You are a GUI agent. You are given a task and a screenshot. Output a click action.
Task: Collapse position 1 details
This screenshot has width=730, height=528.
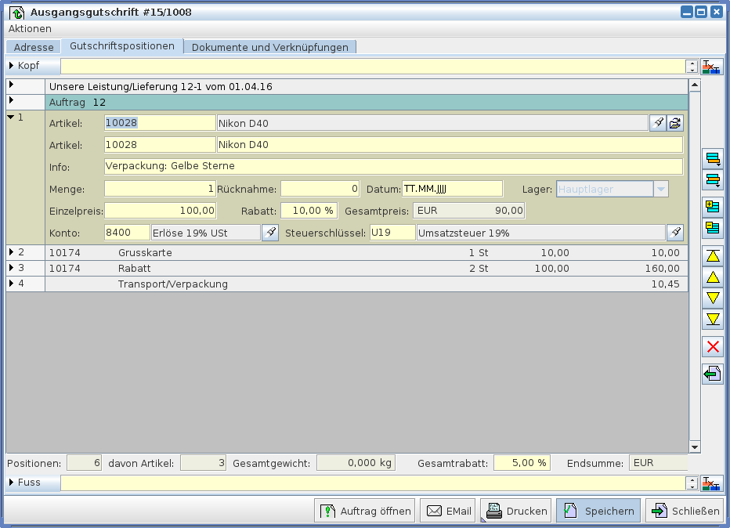[10, 118]
